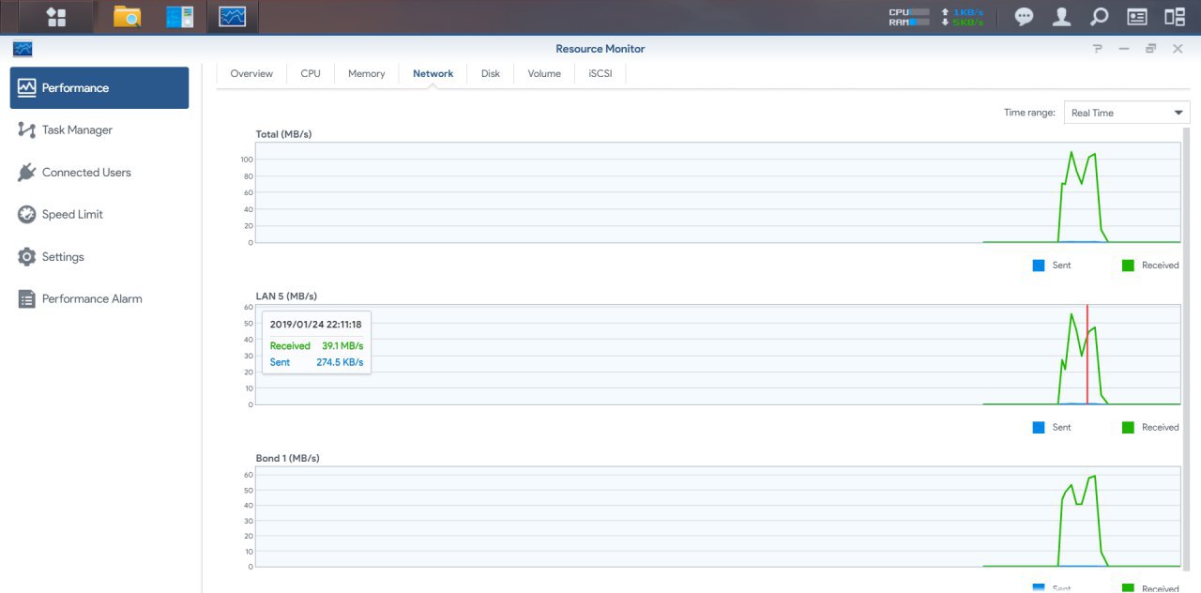Open the DSM Main Menu grid icon
1201x593 pixels.
coord(56,17)
